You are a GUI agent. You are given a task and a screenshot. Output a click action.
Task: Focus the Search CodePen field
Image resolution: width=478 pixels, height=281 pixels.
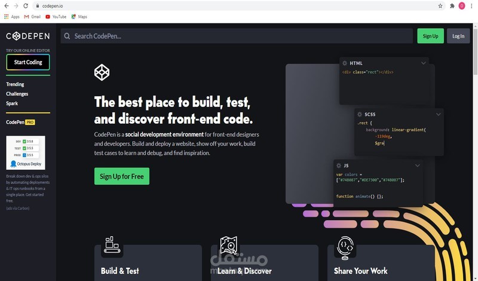point(237,36)
